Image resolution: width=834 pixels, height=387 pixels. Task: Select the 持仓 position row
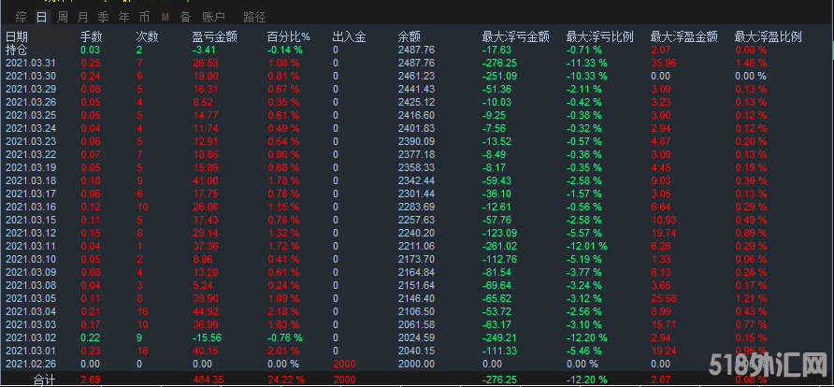[x=16, y=50]
